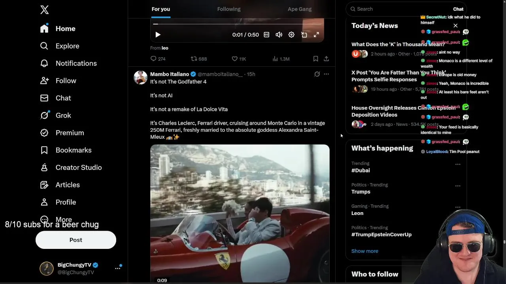Close the Today's News panel

455,26
